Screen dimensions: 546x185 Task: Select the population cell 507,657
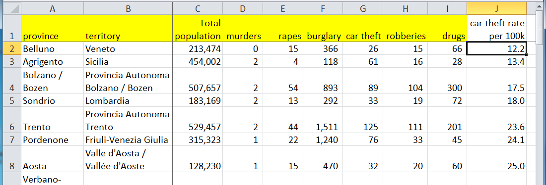[x=198, y=81]
